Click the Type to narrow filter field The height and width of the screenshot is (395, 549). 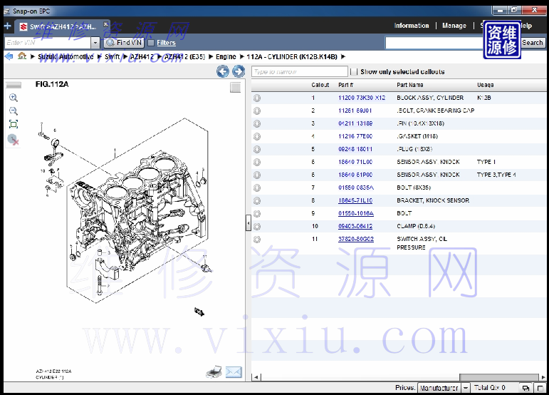[298, 72]
